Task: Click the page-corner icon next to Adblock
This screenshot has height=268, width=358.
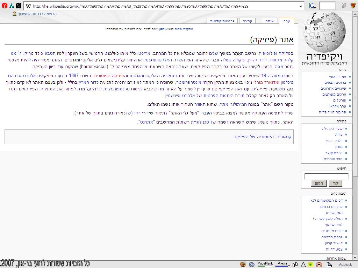Action: (329, 265)
